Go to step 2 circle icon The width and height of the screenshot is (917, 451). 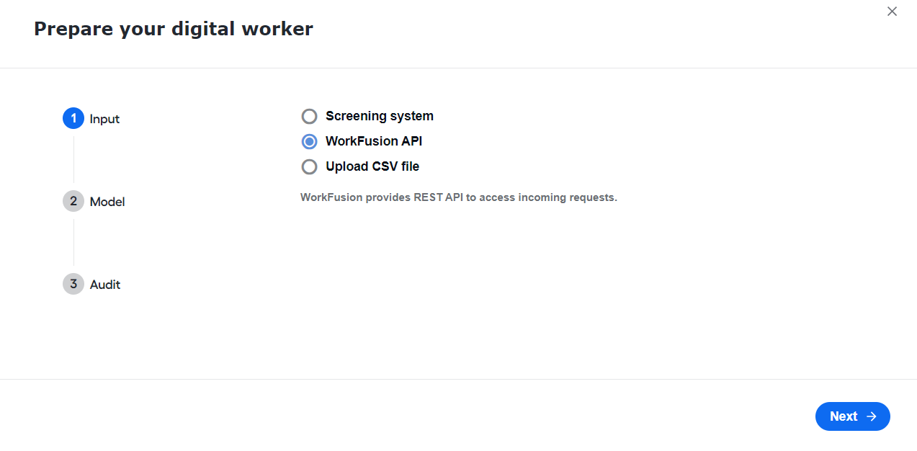pos(73,201)
